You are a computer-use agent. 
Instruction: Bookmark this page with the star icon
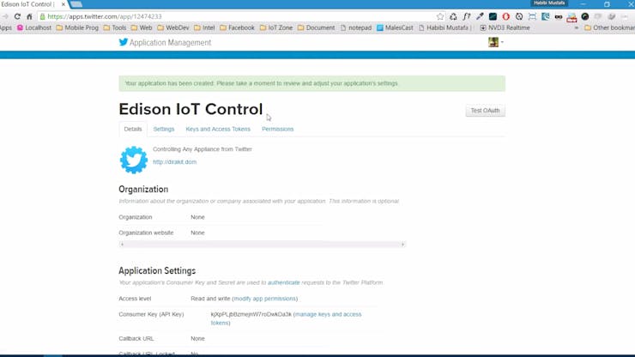(x=440, y=16)
